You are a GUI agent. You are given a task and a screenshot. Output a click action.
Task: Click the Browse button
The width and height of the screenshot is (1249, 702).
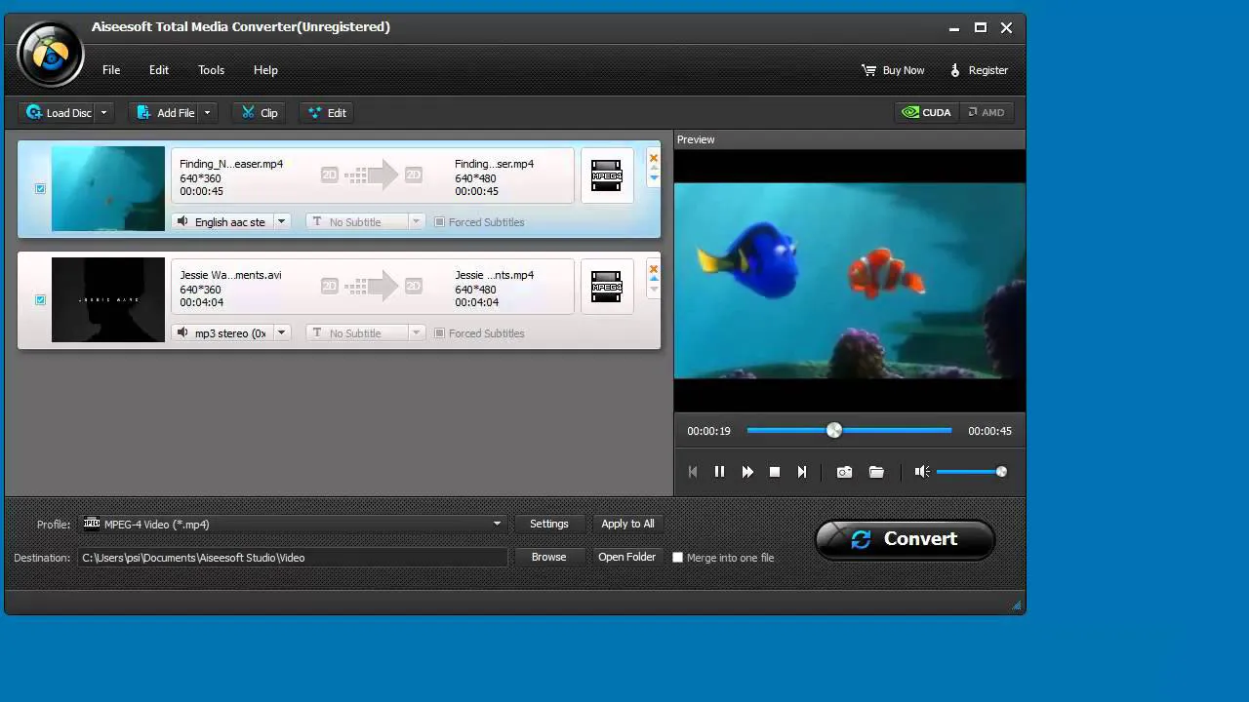click(548, 557)
